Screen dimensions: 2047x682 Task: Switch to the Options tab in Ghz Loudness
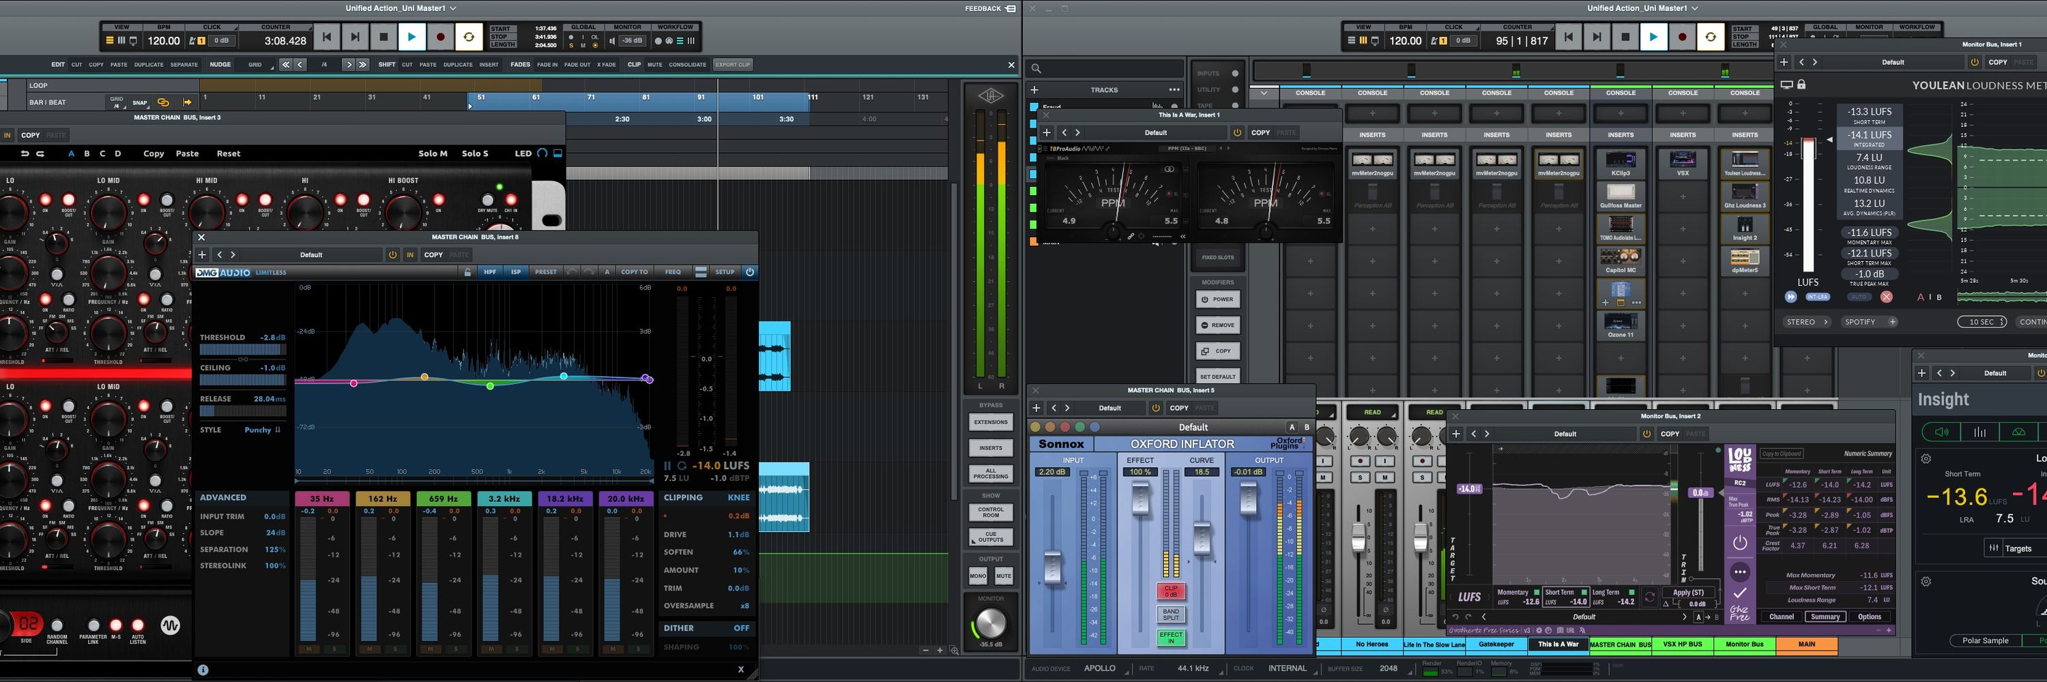pos(1869,617)
